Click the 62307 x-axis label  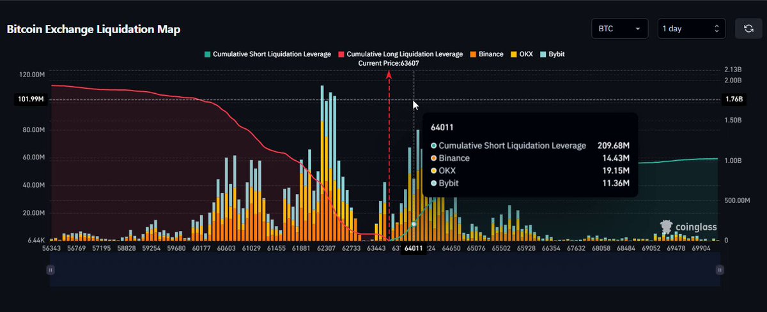(x=327, y=248)
